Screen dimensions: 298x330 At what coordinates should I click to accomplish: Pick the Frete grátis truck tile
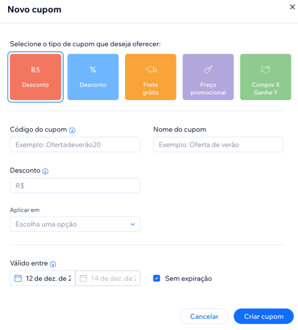(151, 77)
